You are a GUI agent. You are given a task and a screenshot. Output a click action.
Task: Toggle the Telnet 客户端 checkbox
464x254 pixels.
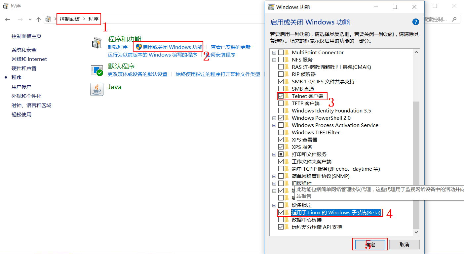281,96
